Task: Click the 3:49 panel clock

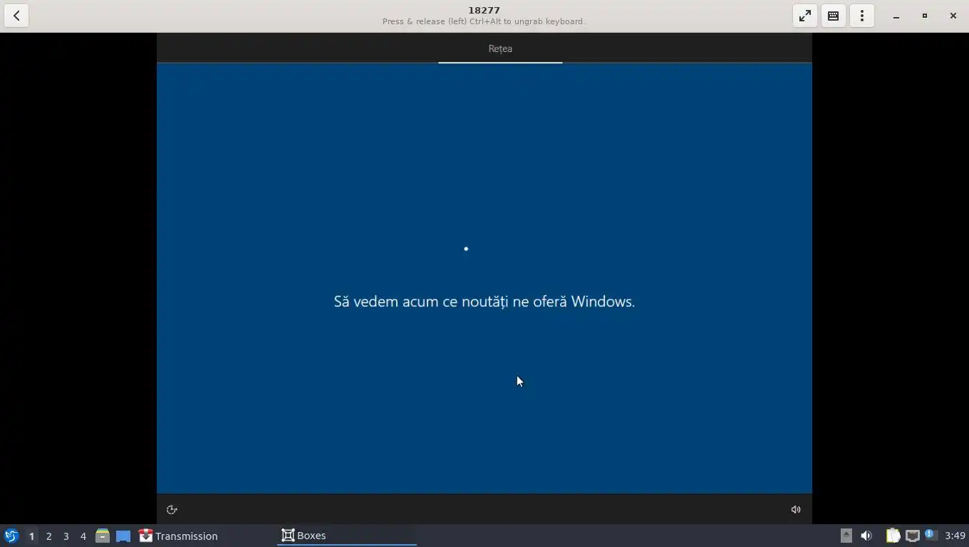Action: [x=955, y=536]
